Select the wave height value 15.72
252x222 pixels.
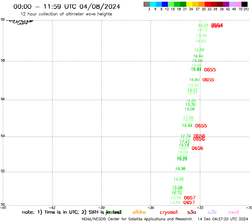click(x=177, y=193)
